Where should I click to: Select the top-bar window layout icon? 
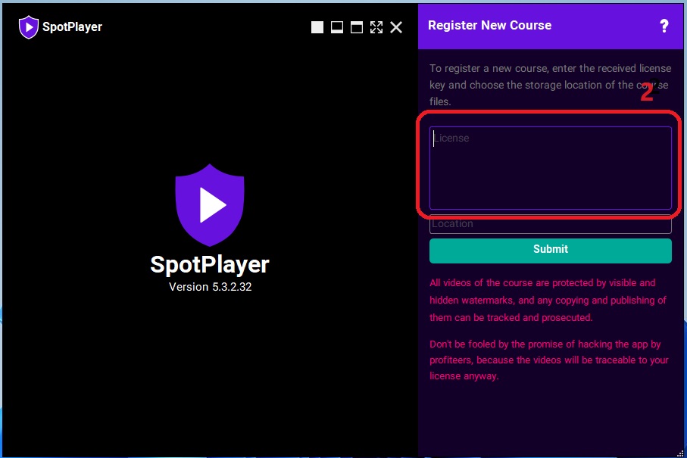click(x=357, y=27)
